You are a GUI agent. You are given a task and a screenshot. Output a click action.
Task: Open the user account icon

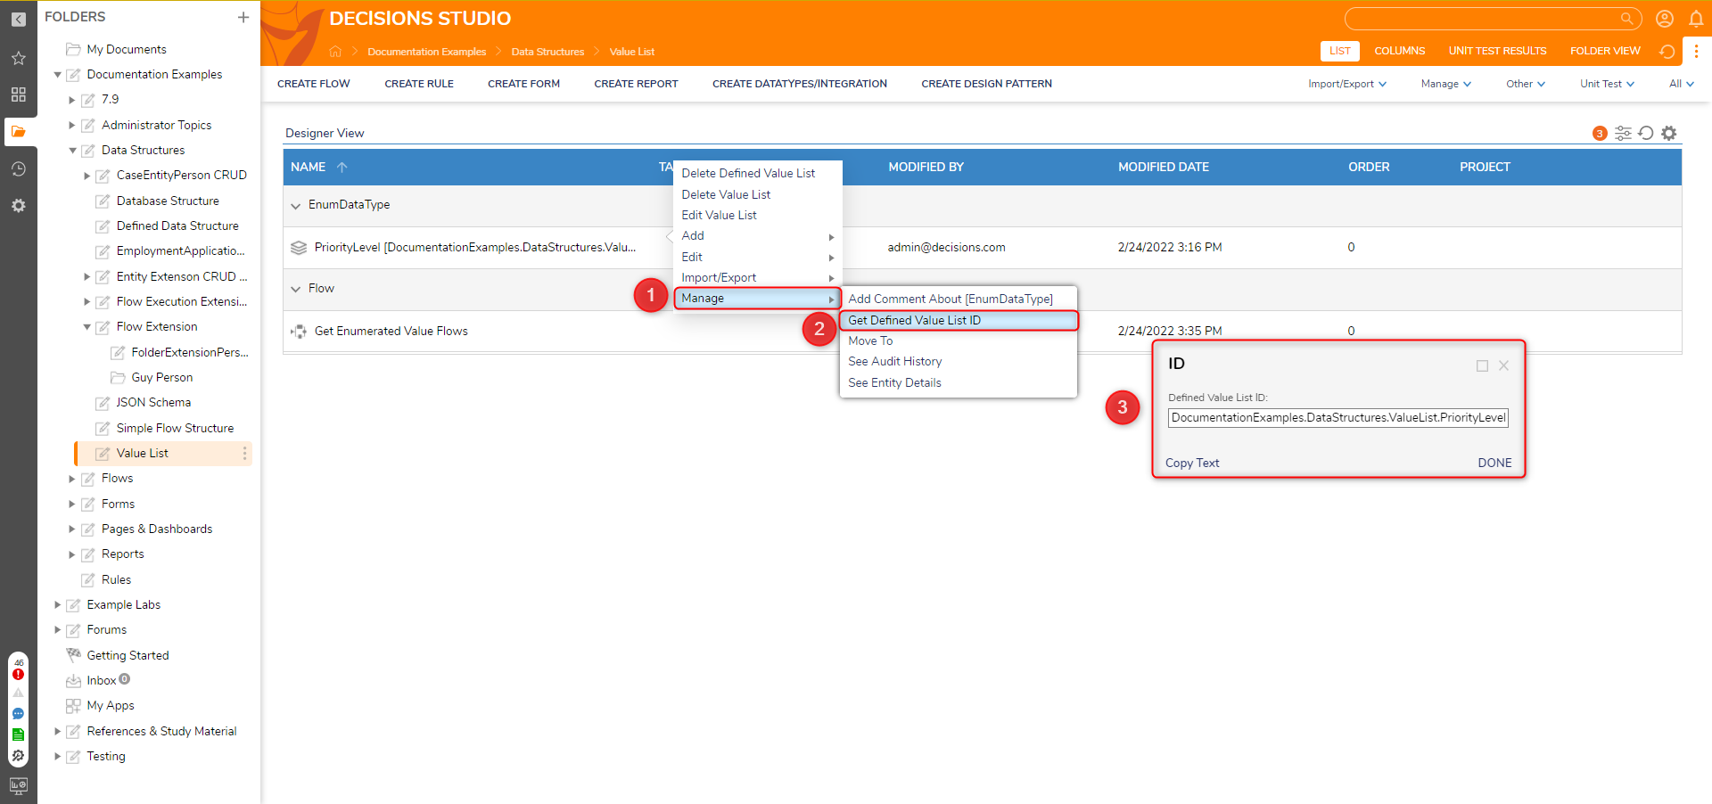[1664, 18]
